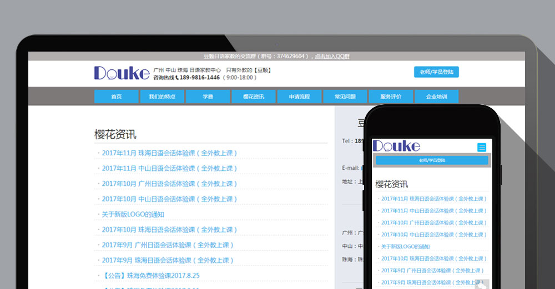The image size is (555, 289).
Task: Click the 点击加入QQ群 link in the top banner
Action: (332, 56)
